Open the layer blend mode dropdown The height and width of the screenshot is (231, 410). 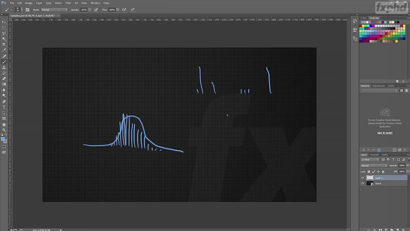(x=374, y=165)
